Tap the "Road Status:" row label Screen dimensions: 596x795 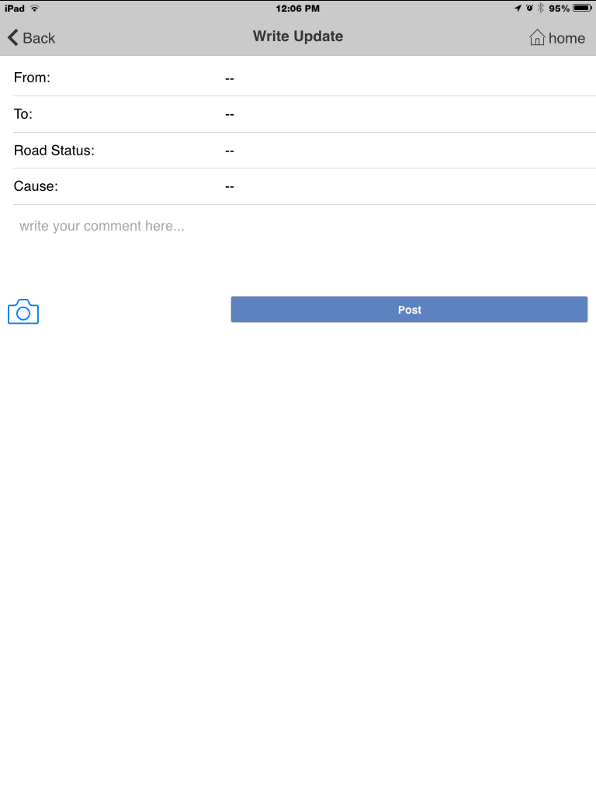coord(54,151)
